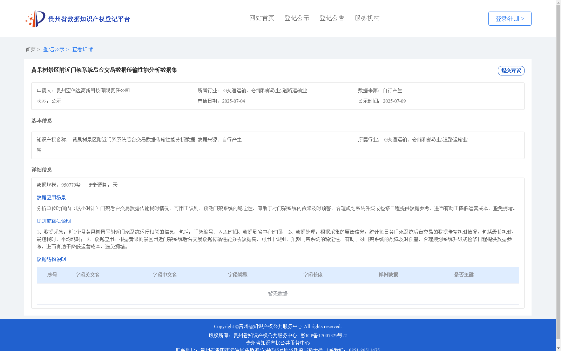Open the 规则或算法说明 section link
This screenshot has height=351, width=561.
coord(53,221)
